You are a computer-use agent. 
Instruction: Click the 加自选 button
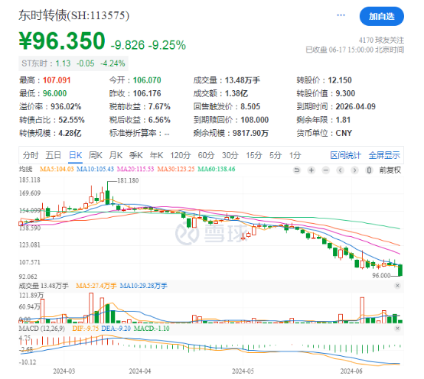tap(382, 17)
